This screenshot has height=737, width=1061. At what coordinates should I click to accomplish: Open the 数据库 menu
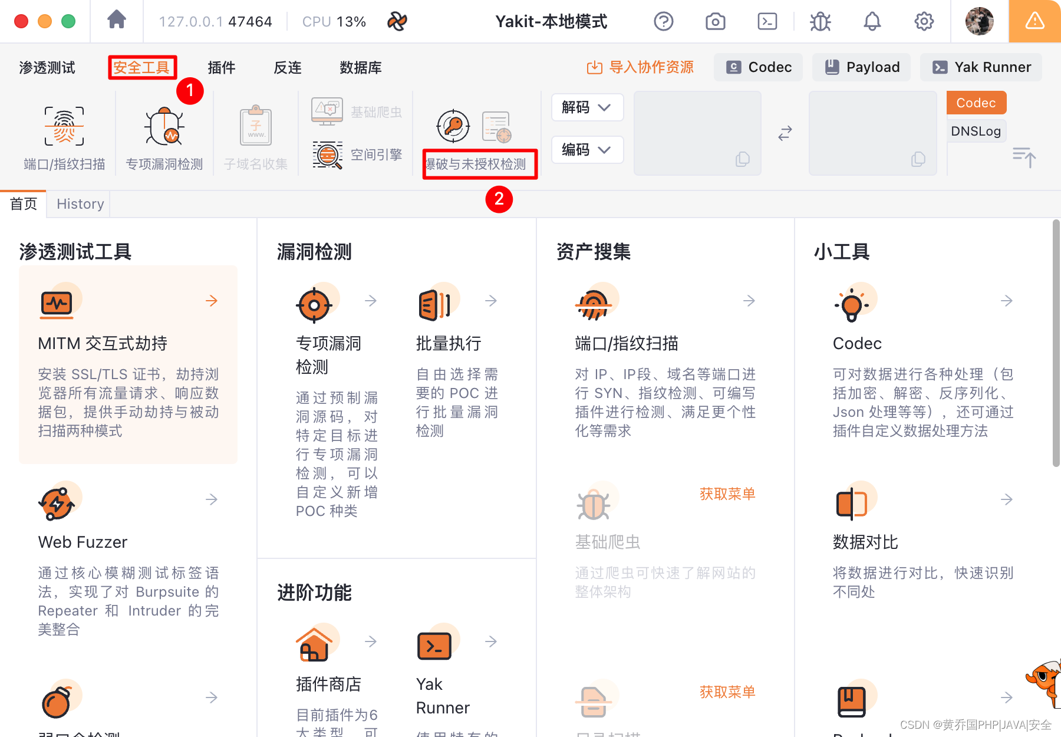(x=361, y=67)
